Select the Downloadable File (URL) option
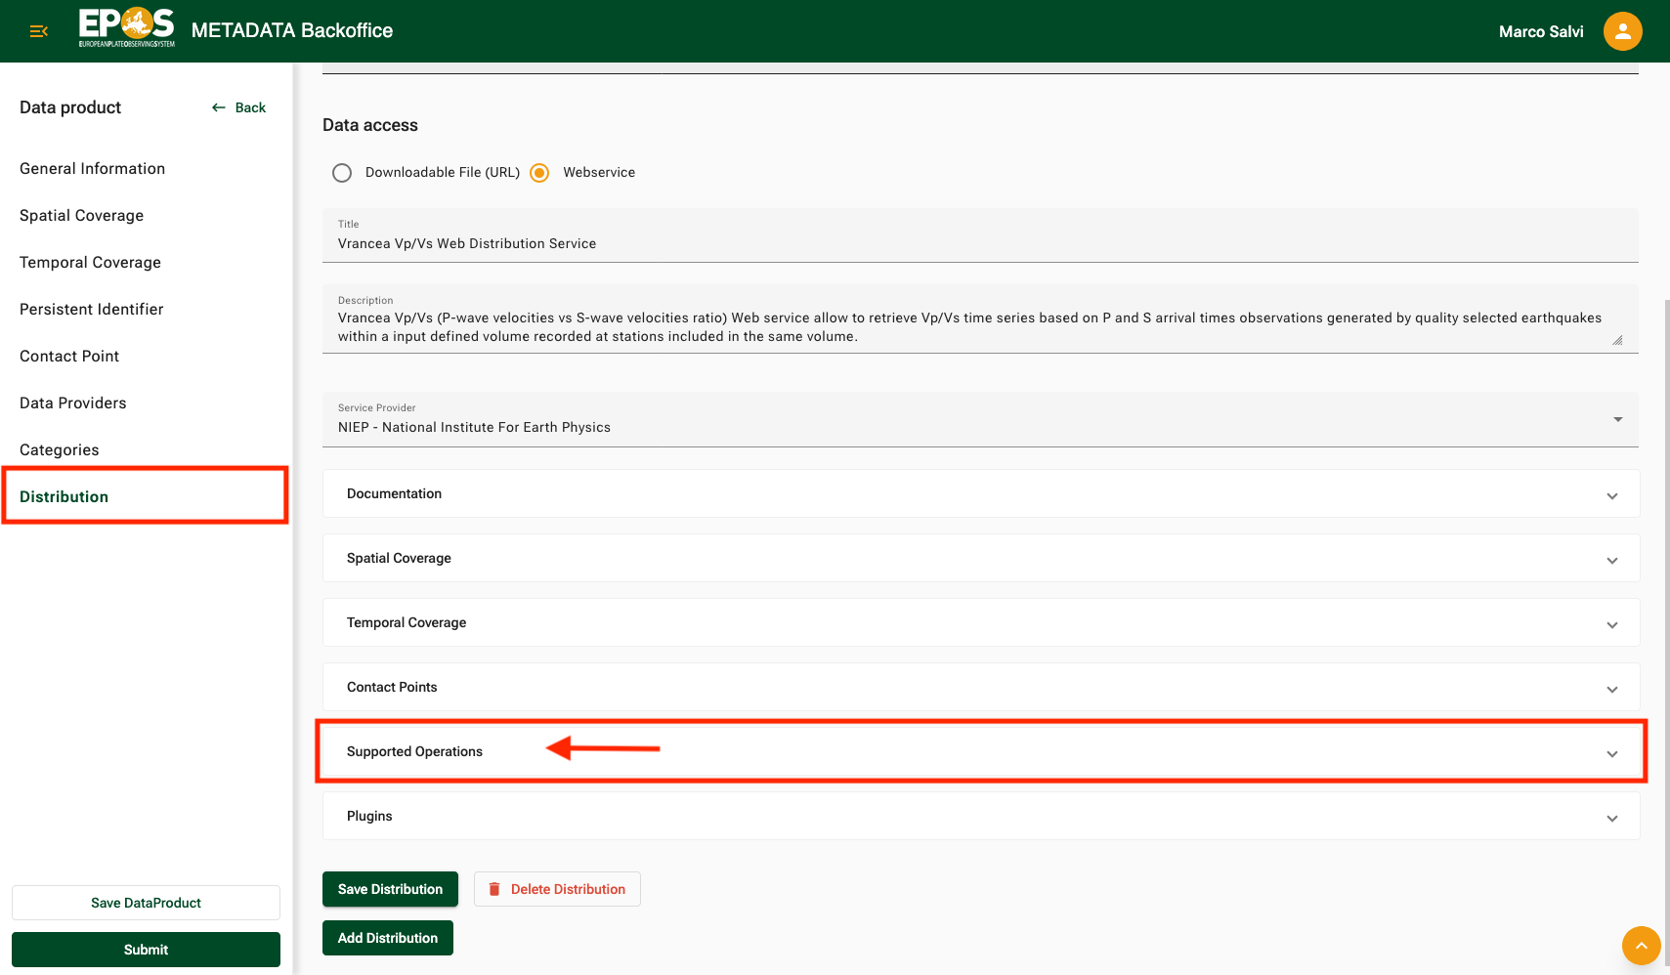This screenshot has width=1670, height=975. 342,172
